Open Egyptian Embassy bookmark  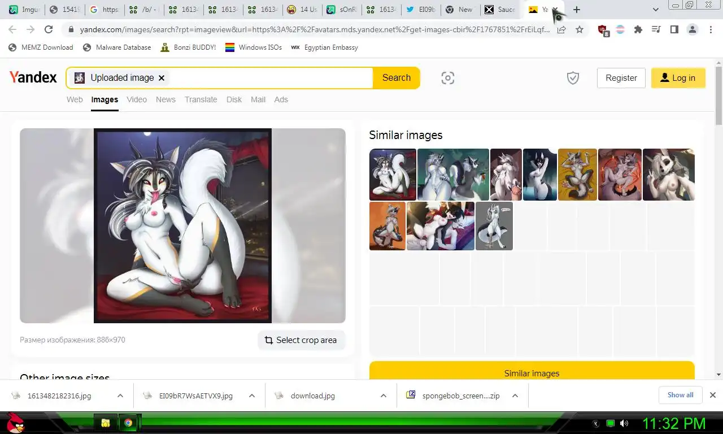[324, 47]
